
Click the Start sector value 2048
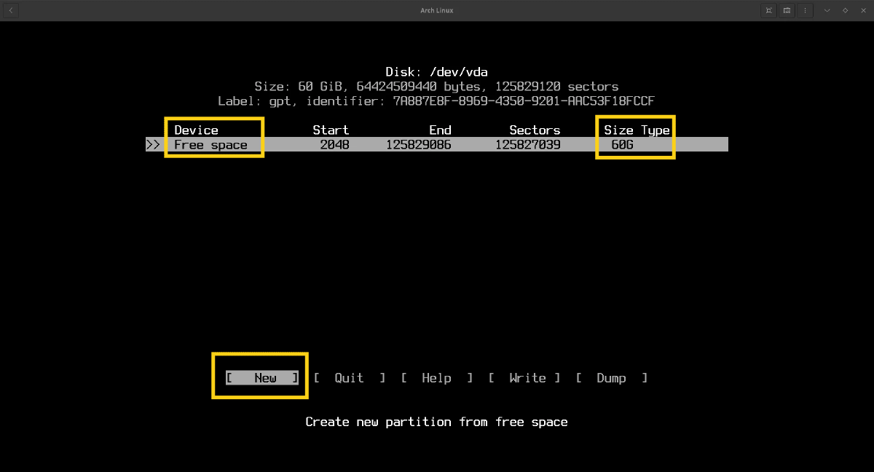[x=334, y=145]
